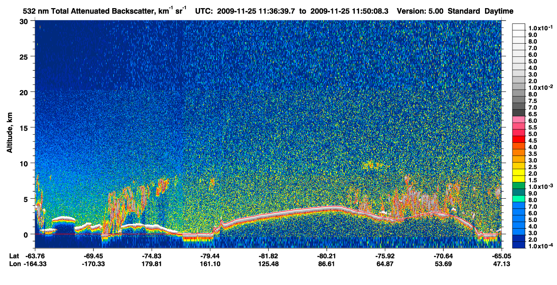
Task: Pick the mint green swatch in the colorbar
Action: 519,199
